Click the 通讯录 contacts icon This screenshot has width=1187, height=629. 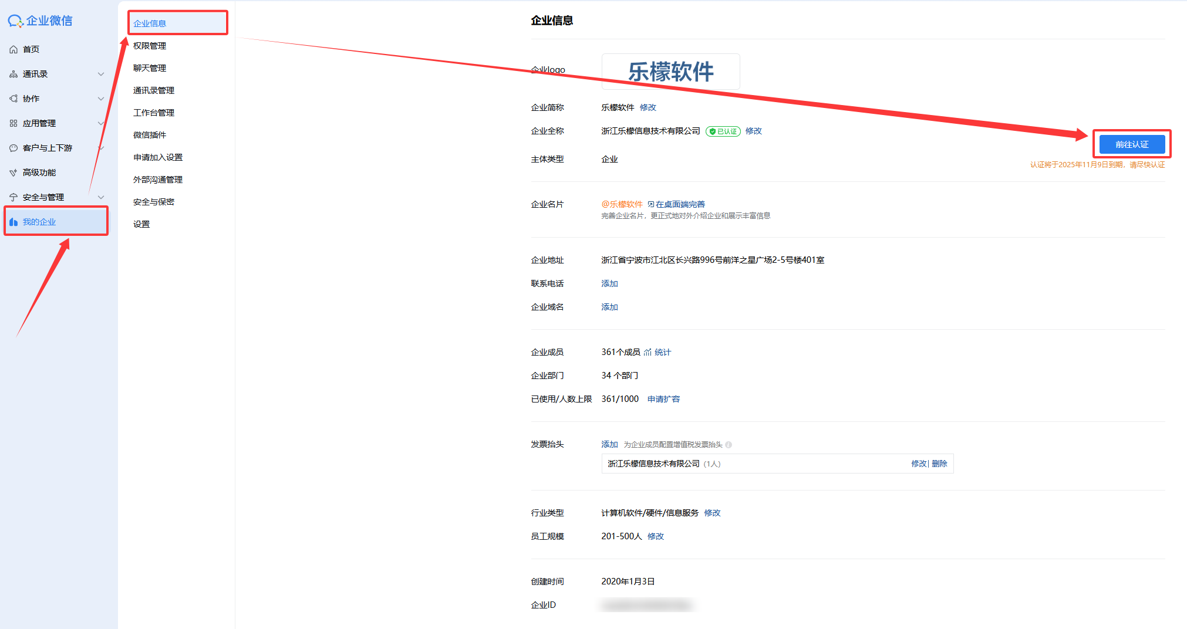pyautogui.click(x=14, y=74)
